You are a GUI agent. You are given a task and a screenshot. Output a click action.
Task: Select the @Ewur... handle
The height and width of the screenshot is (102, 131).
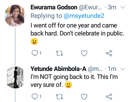(x=90, y=7)
